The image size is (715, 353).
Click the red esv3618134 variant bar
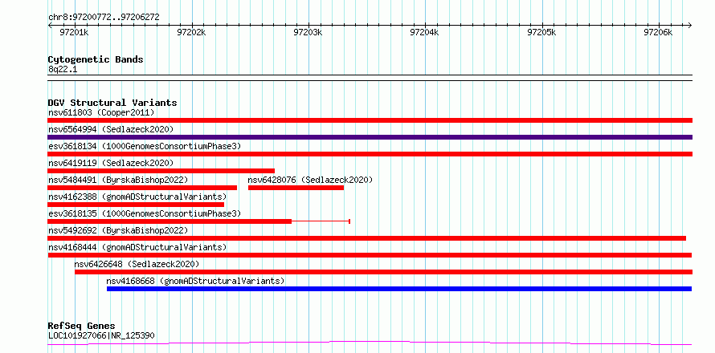370,154
